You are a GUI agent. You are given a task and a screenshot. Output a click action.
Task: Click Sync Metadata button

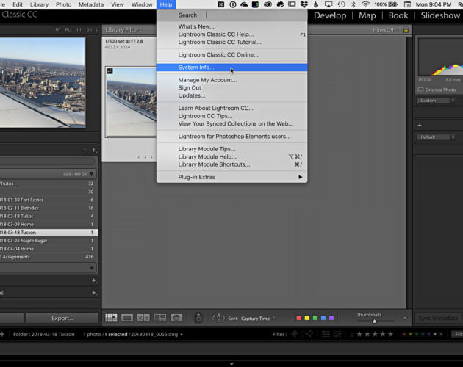[438, 319]
